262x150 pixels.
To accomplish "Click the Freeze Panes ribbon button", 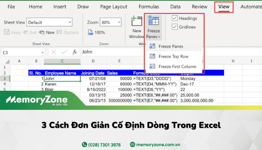I will point(153,27).
